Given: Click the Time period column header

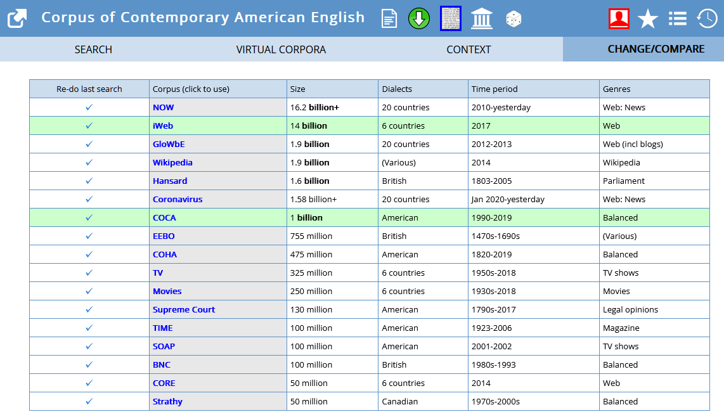Looking at the screenshot, I should point(533,89).
